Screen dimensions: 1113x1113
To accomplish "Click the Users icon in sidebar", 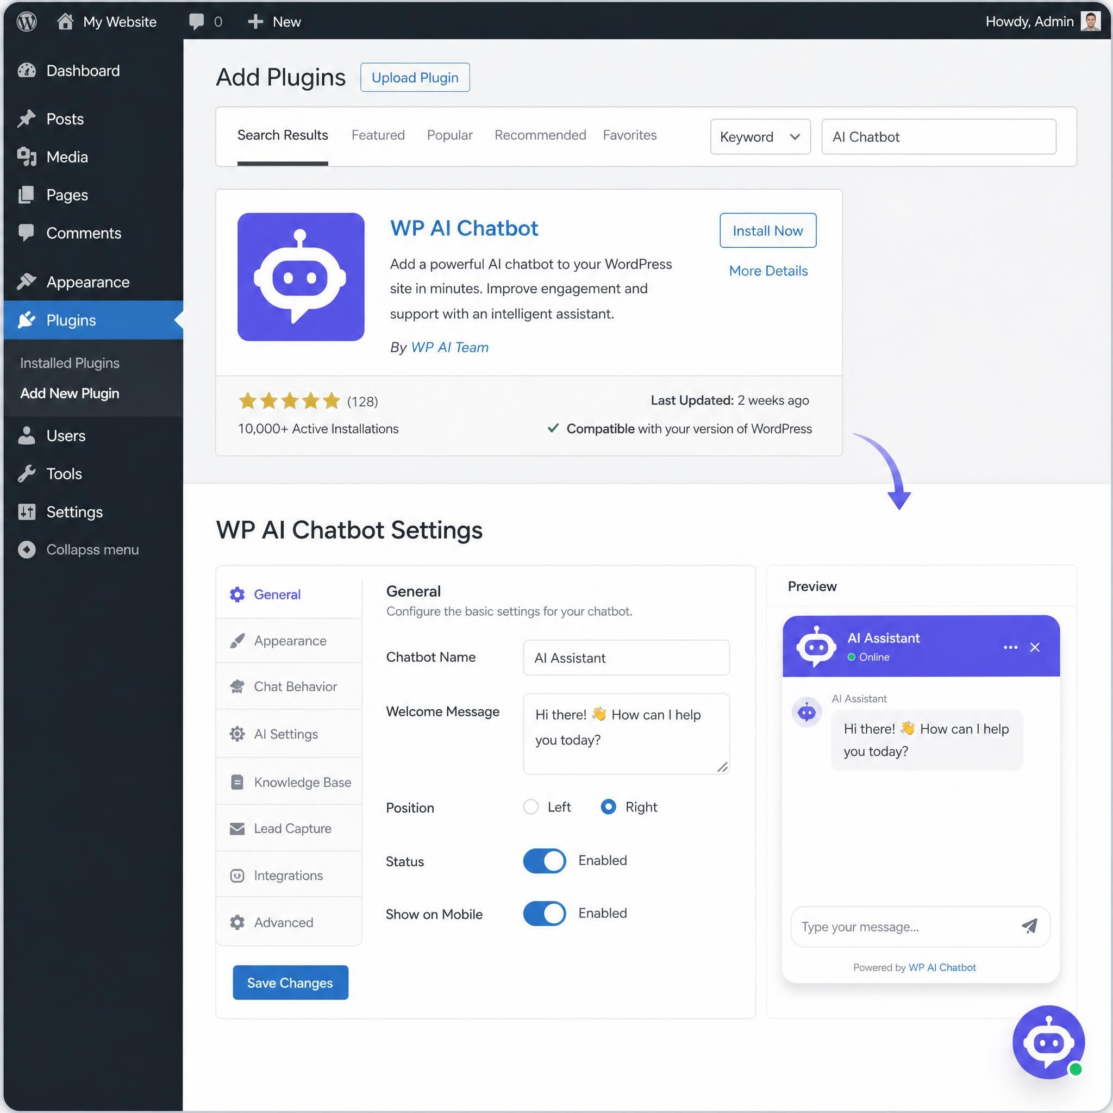I will pos(27,435).
